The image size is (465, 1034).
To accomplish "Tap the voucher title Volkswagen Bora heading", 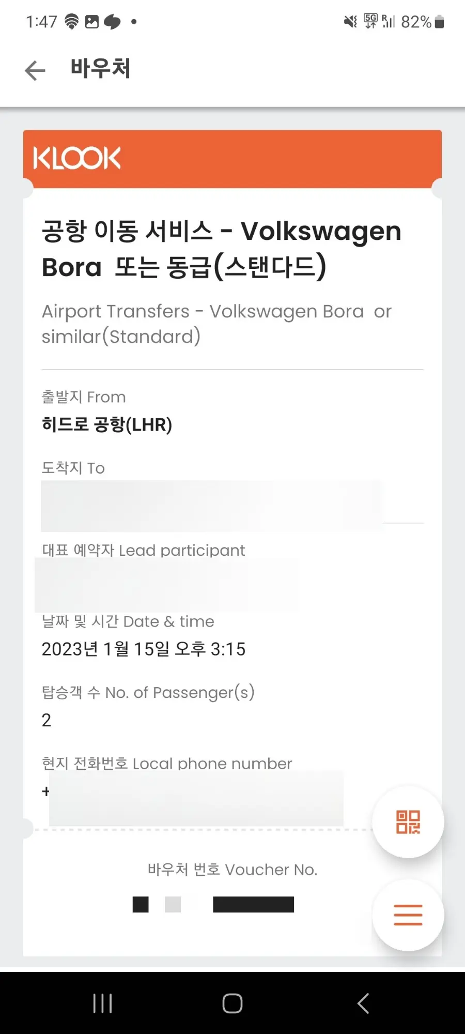I will point(222,249).
